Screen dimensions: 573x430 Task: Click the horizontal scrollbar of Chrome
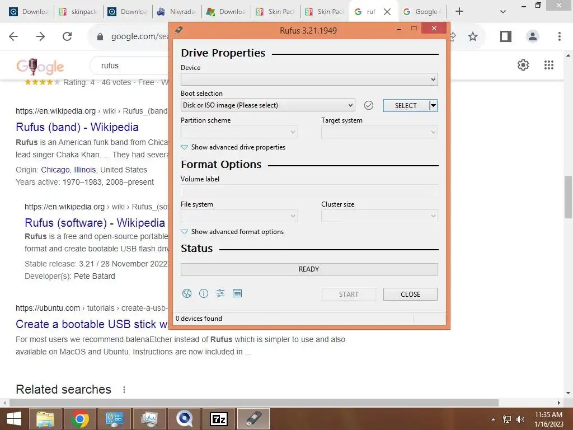click(253, 403)
